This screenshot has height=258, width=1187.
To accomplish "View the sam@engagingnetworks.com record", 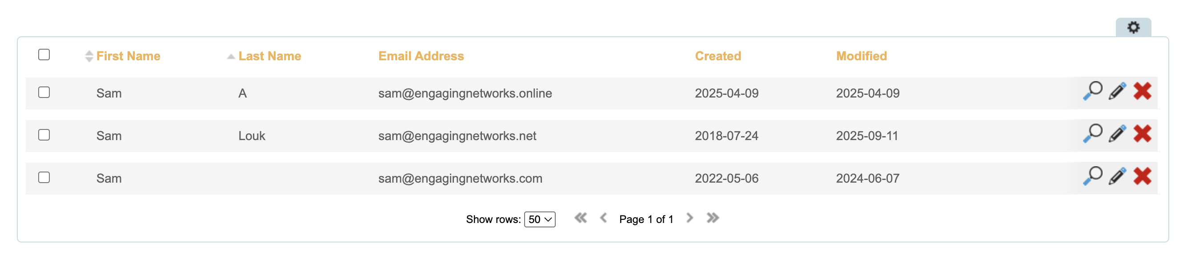I will point(1092,176).
